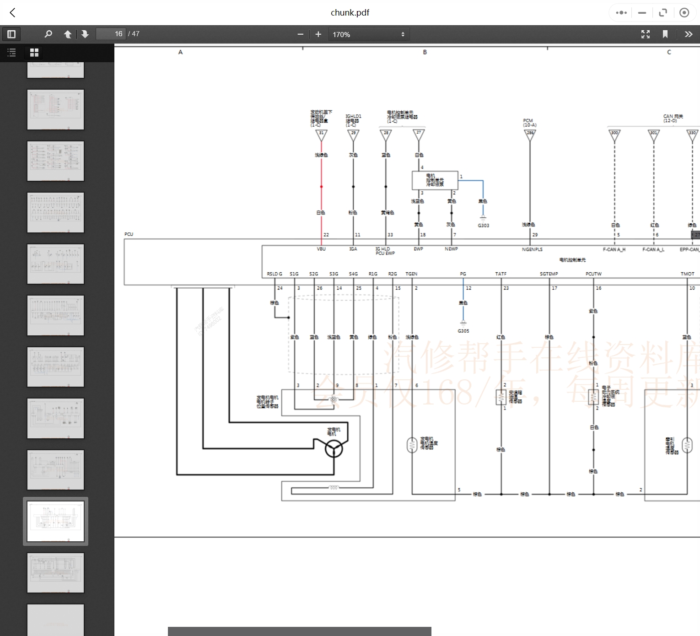Go to next page arrow

(85, 34)
